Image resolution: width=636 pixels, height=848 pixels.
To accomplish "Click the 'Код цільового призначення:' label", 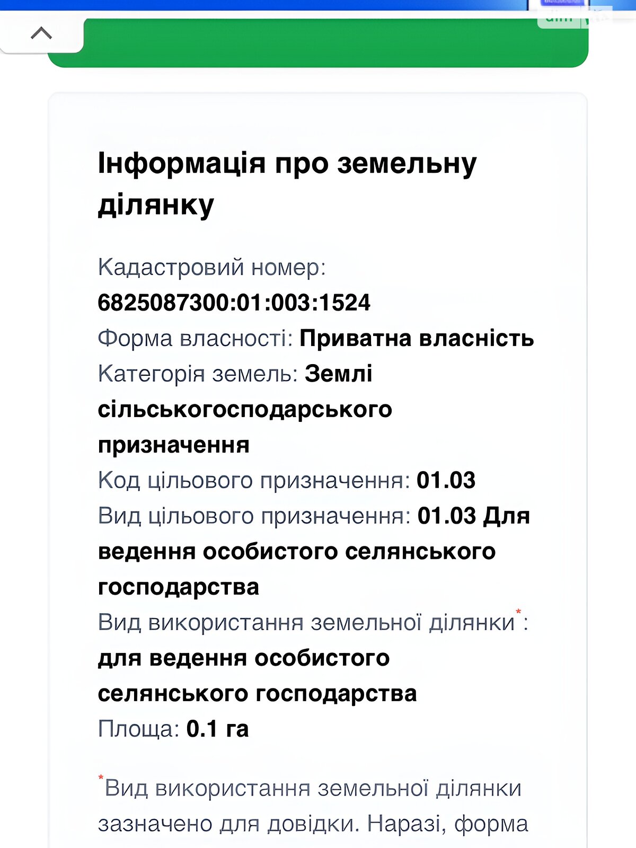I will coord(254,480).
